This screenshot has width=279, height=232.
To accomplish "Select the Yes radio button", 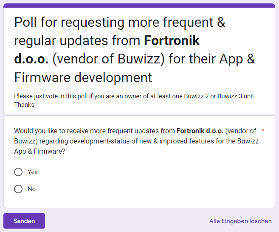I will [18, 172].
